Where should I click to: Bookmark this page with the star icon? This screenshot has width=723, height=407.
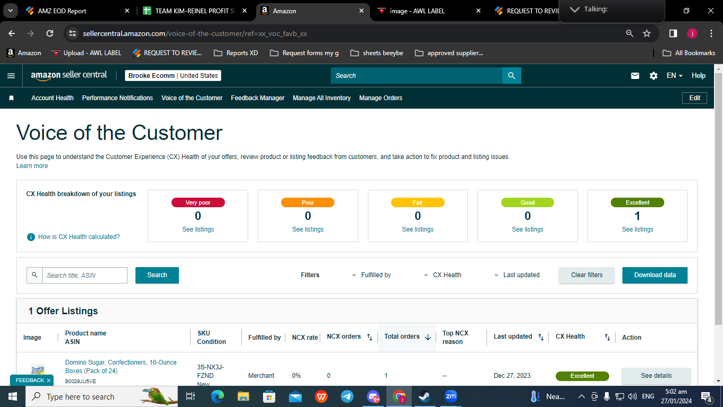[x=647, y=33]
